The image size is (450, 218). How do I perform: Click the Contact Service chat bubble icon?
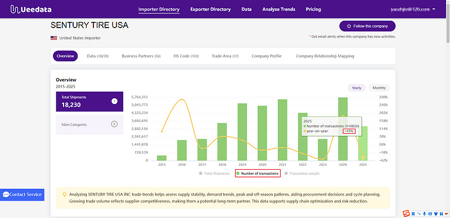(x=6, y=194)
